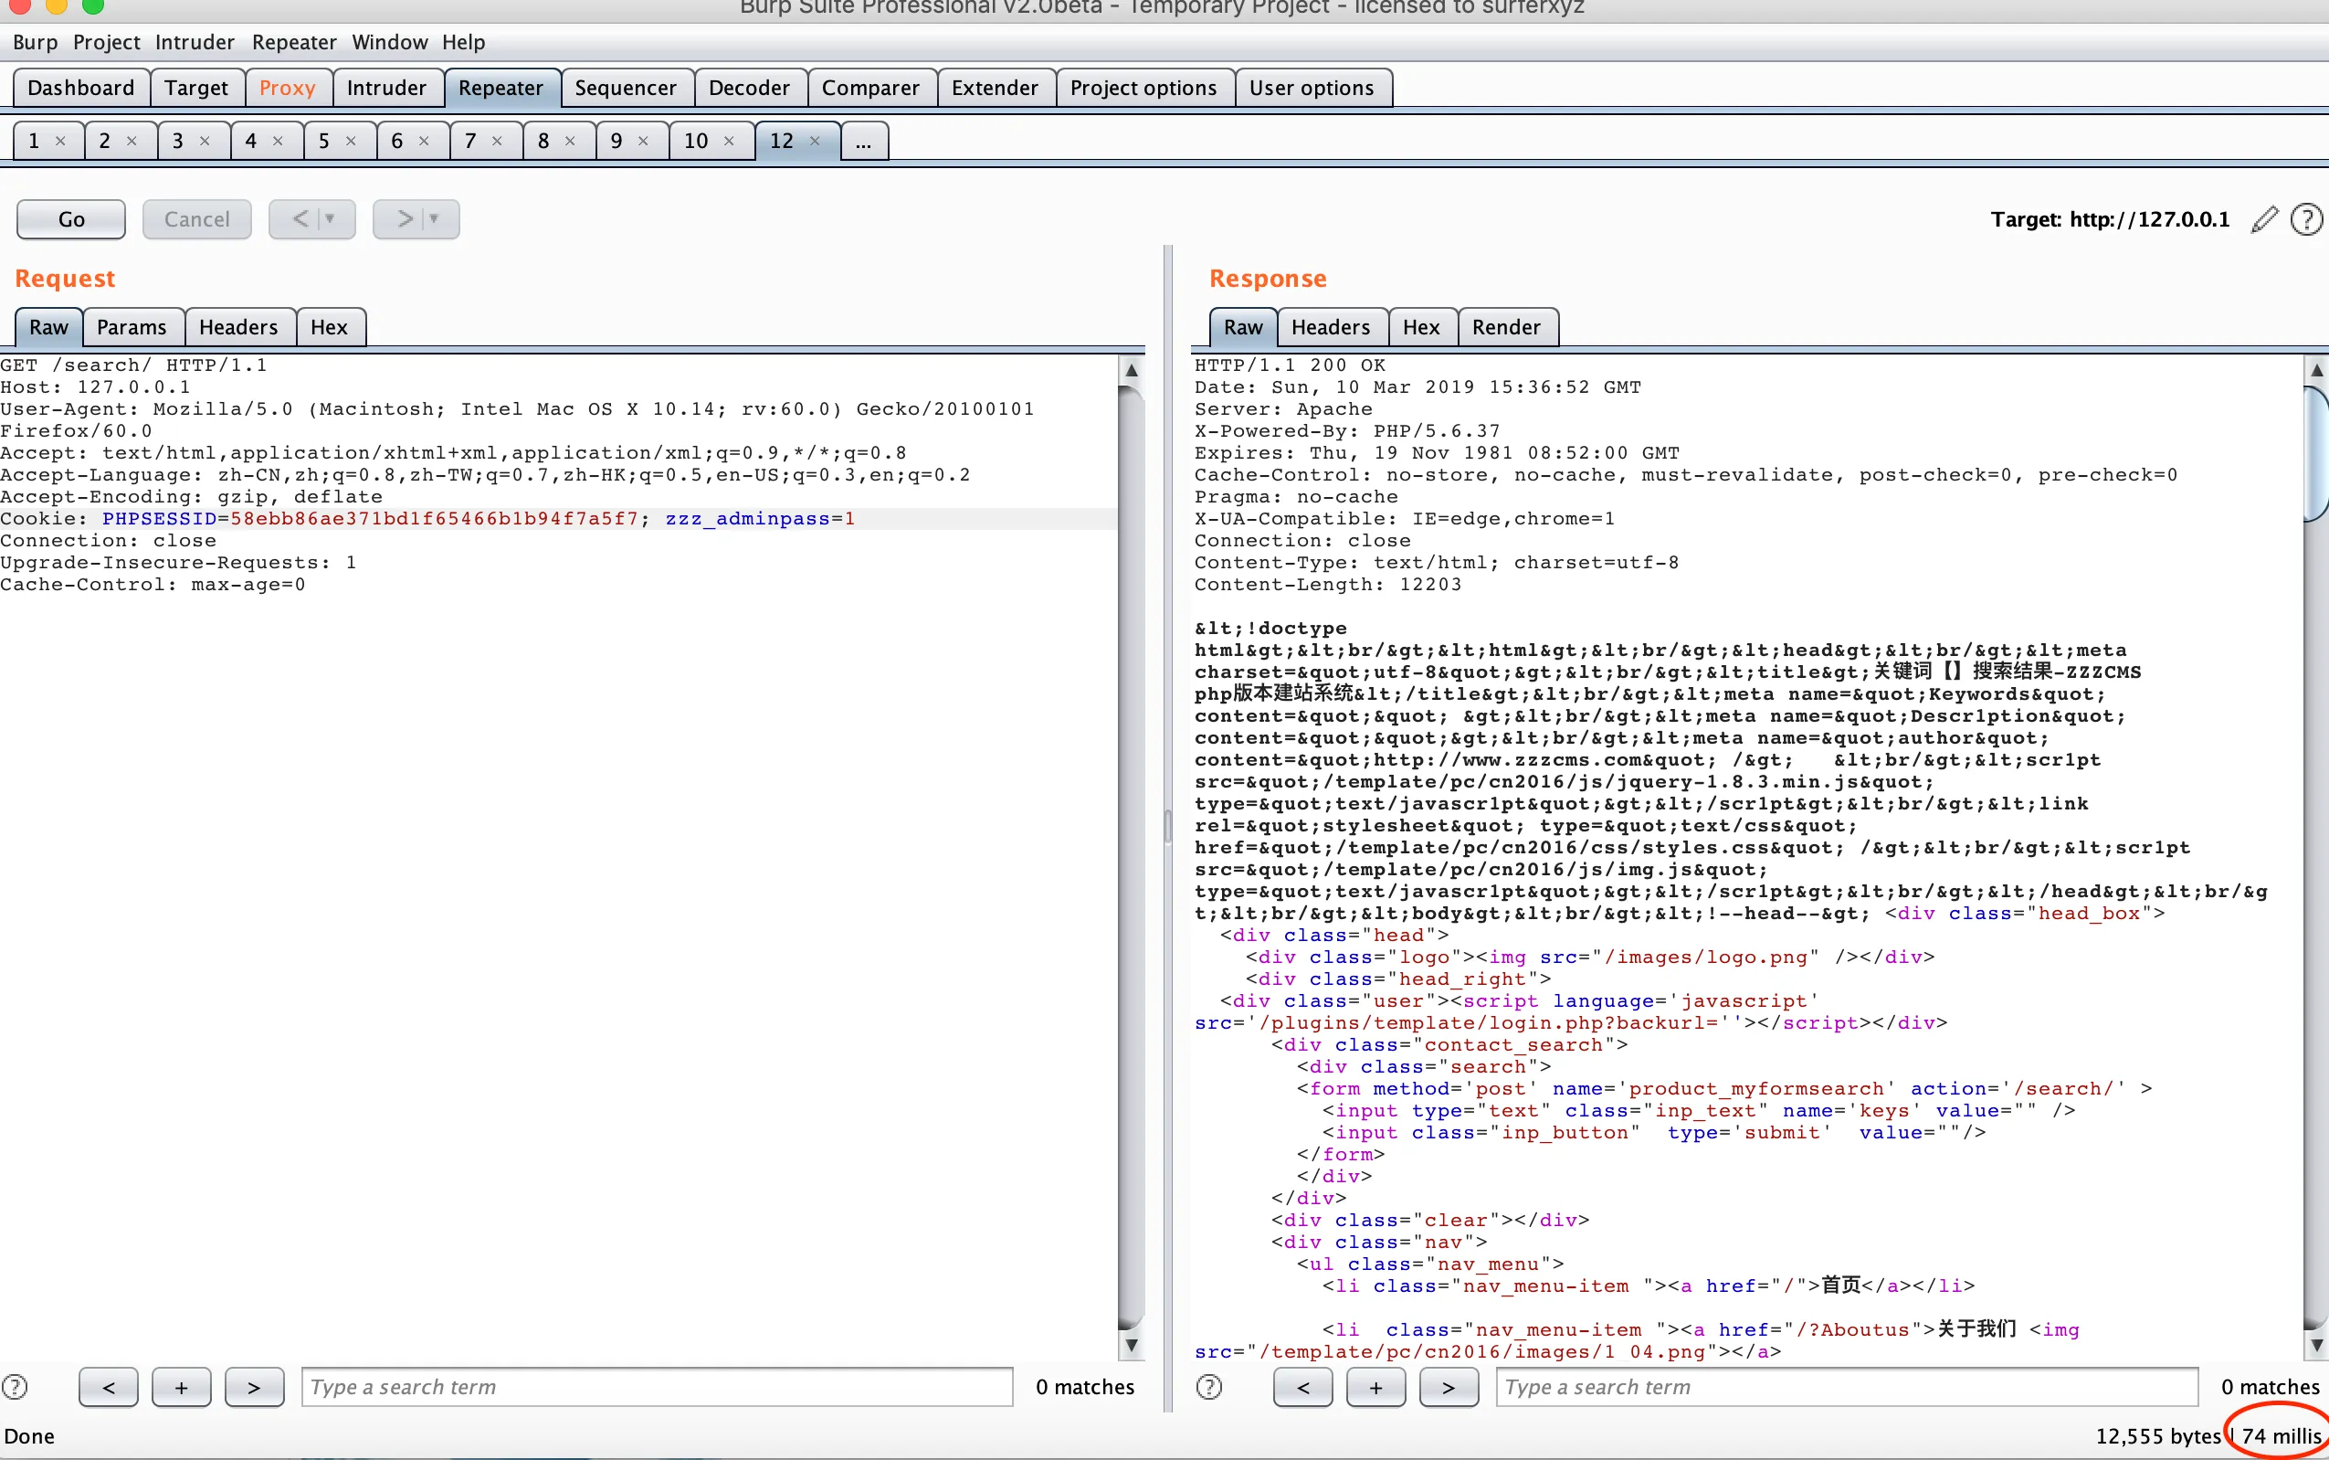Screen dimensions: 2329x1460
Task: Click request search help icon
Action: tap(16, 1387)
